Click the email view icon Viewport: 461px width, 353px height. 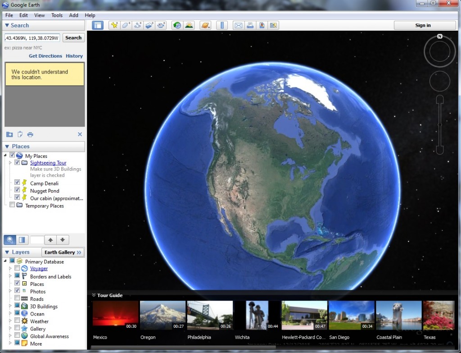[x=238, y=25]
